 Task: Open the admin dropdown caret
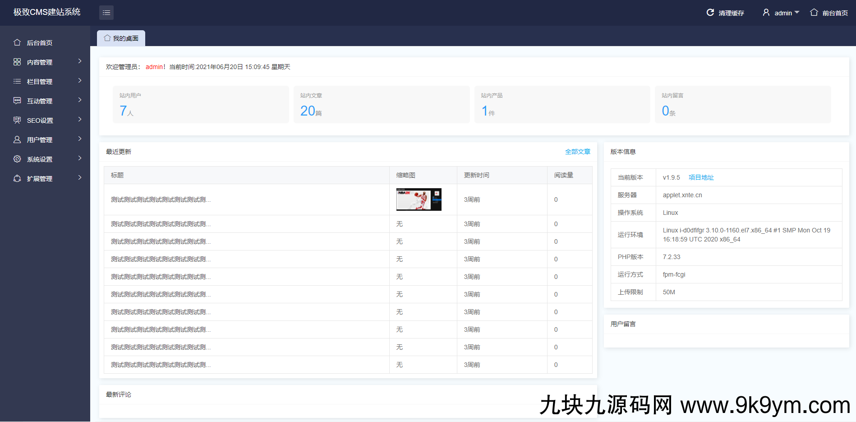point(797,13)
